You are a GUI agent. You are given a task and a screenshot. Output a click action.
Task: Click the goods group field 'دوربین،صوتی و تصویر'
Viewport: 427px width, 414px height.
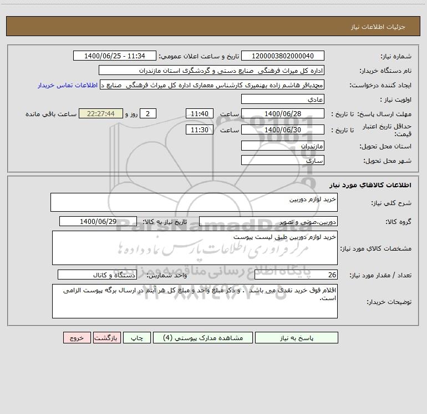tap(268, 221)
